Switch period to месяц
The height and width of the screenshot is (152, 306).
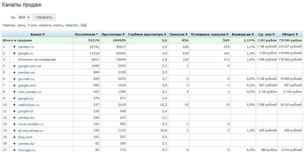tap(58, 25)
